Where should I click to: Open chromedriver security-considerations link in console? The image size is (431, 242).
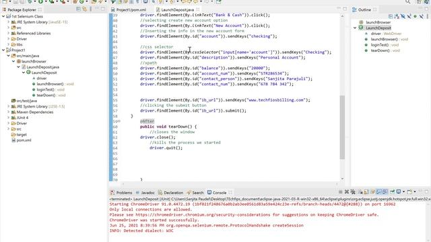pyautogui.click(x=203, y=214)
